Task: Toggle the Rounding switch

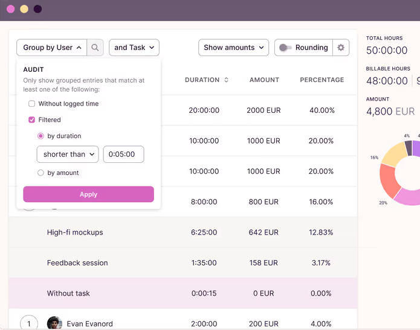Action: pyautogui.click(x=285, y=48)
